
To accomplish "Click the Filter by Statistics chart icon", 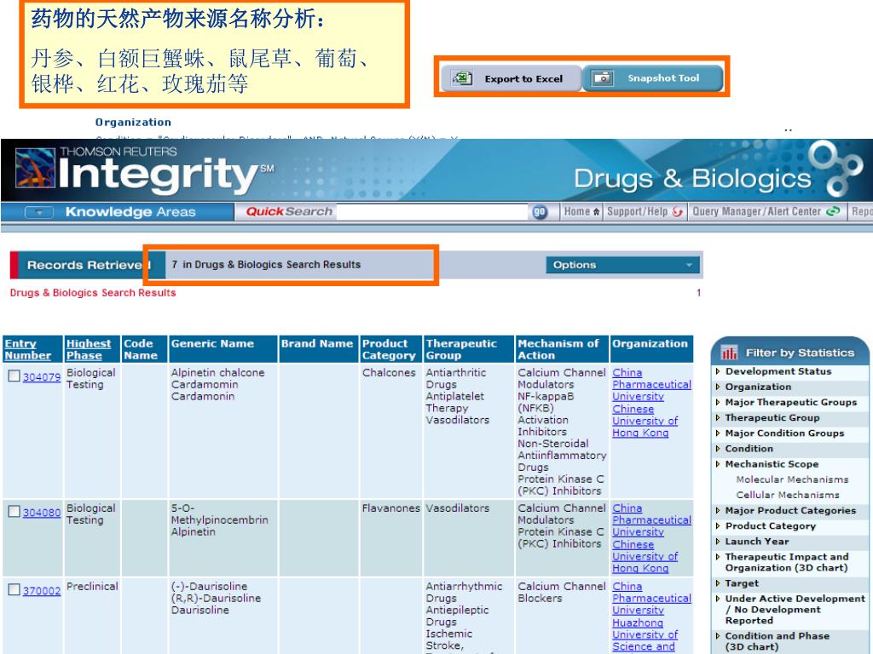I will [x=729, y=353].
